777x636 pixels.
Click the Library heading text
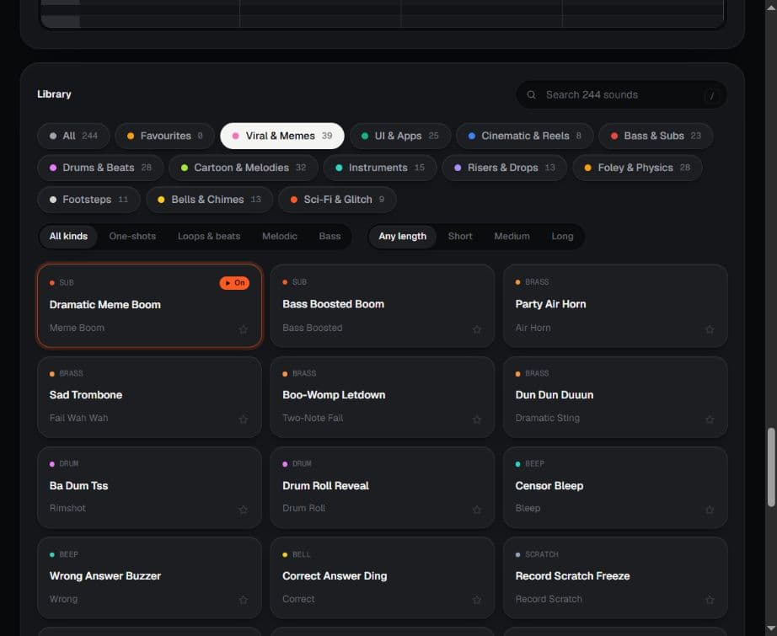coord(54,94)
